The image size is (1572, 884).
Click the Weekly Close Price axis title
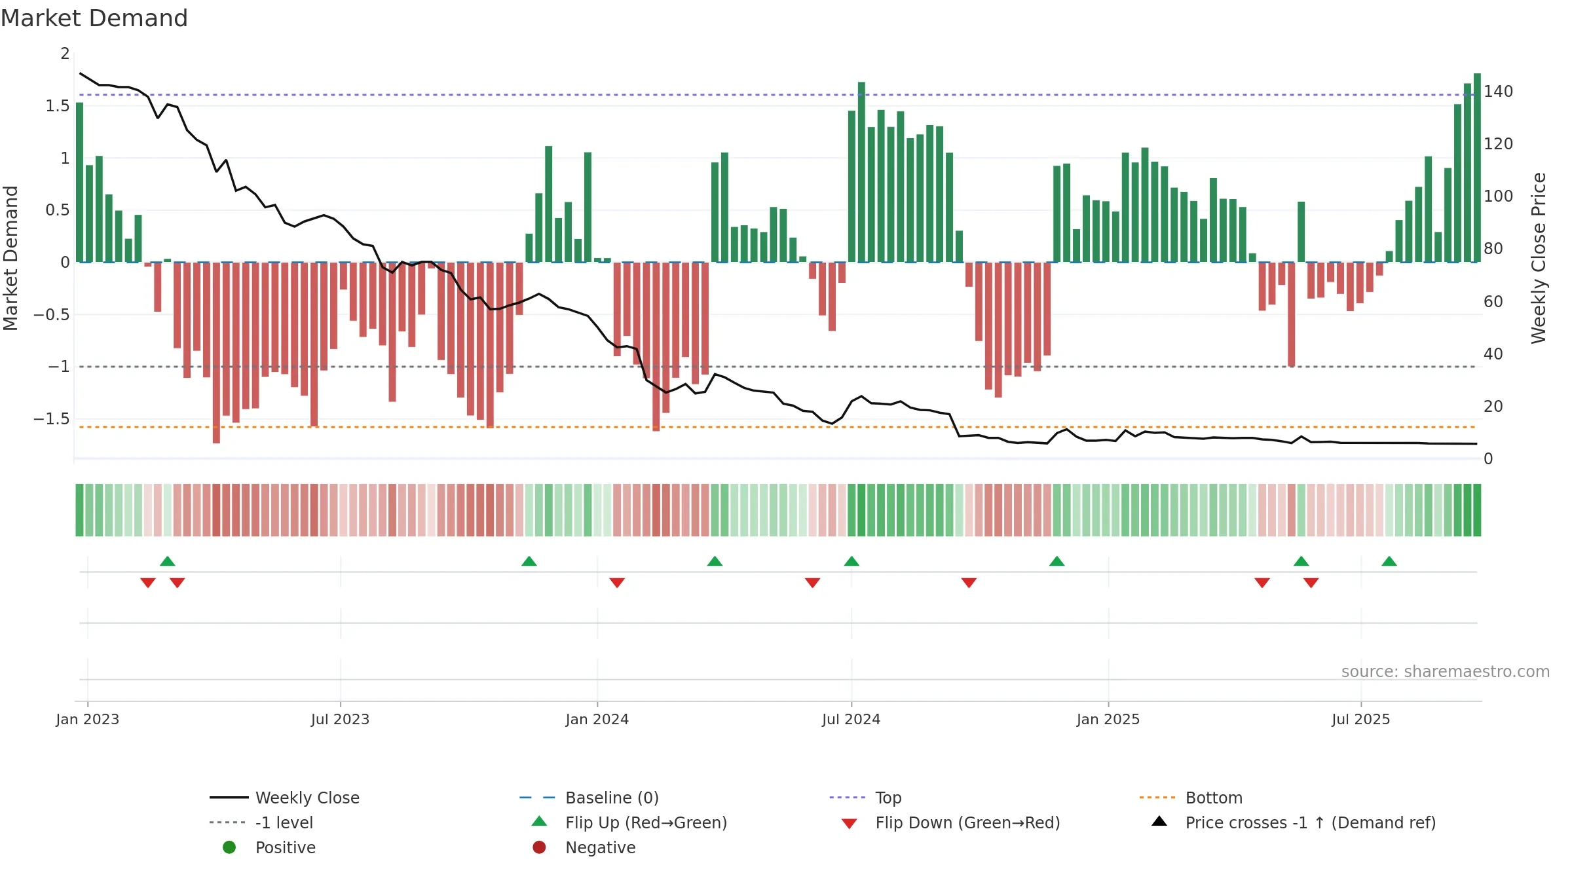(1539, 258)
